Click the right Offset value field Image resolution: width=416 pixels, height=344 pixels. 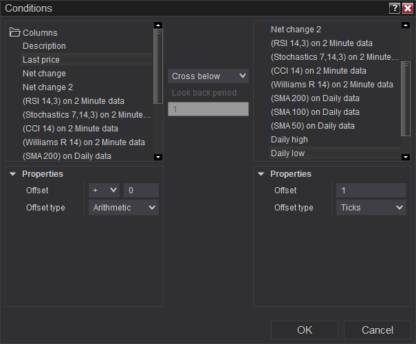[x=371, y=190]
